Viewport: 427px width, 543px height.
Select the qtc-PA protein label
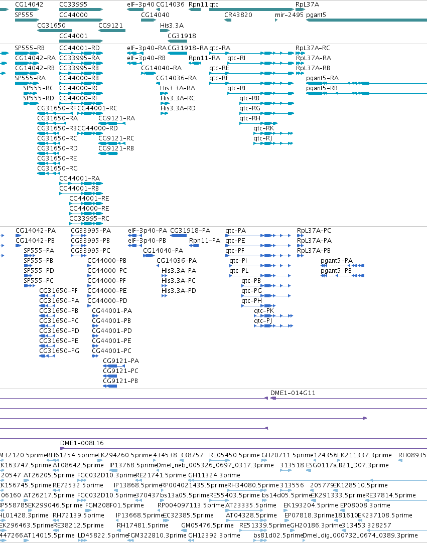pos(236,231)
